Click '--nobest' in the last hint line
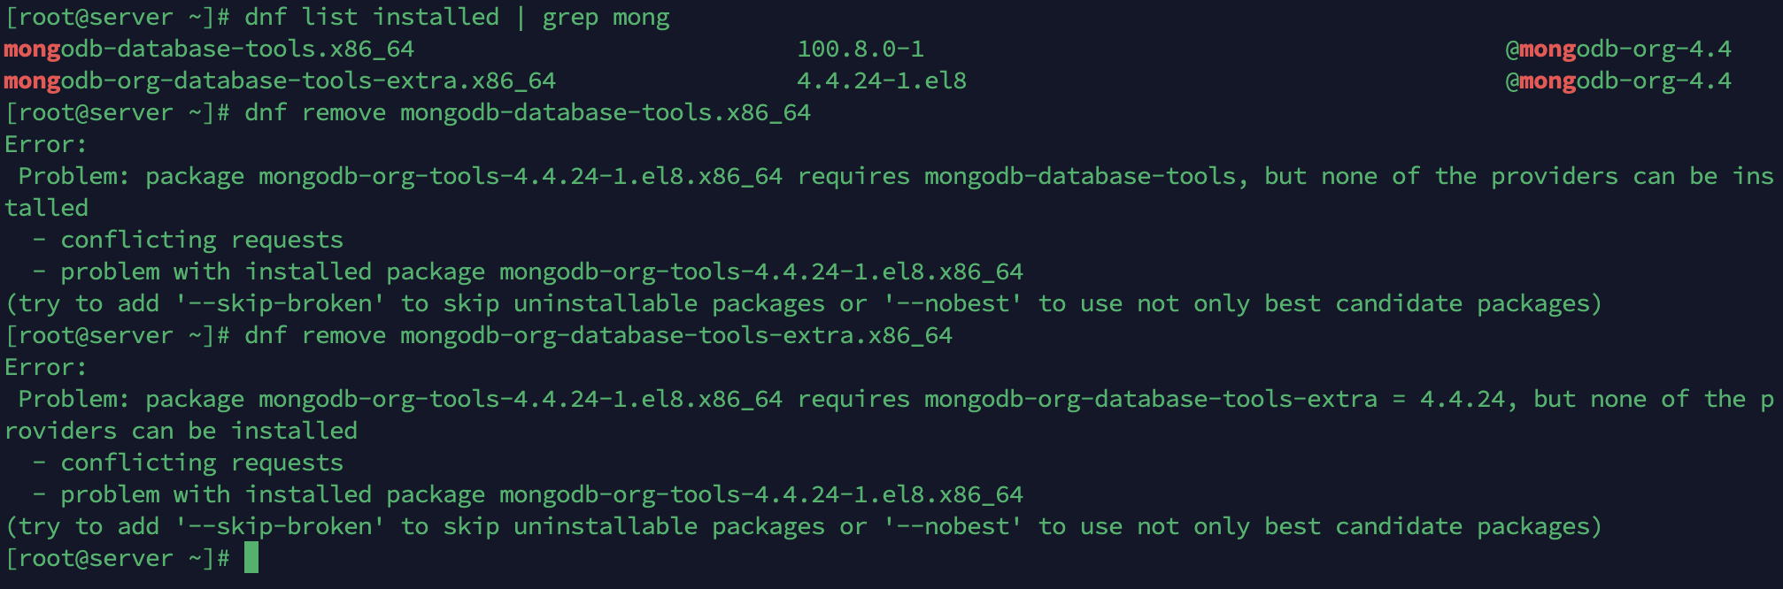The image size is (1783, 589). tap(953, 526)
